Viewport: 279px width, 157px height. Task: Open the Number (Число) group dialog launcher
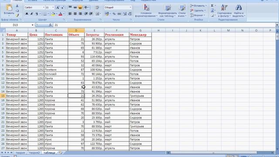click(131, 20)
